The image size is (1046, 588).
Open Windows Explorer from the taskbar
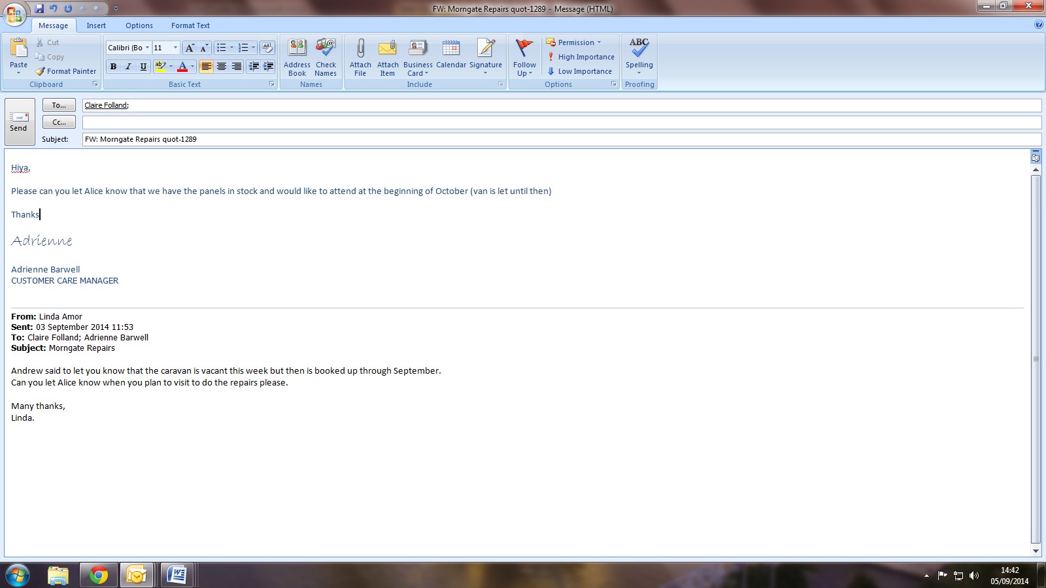point(58,575)
